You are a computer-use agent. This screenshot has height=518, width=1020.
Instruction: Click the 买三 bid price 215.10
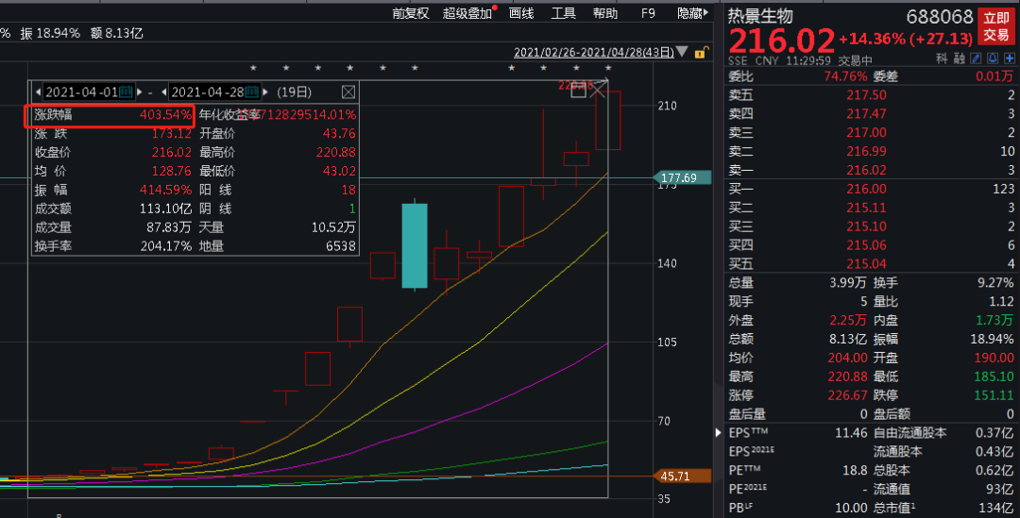pos(866,226)
